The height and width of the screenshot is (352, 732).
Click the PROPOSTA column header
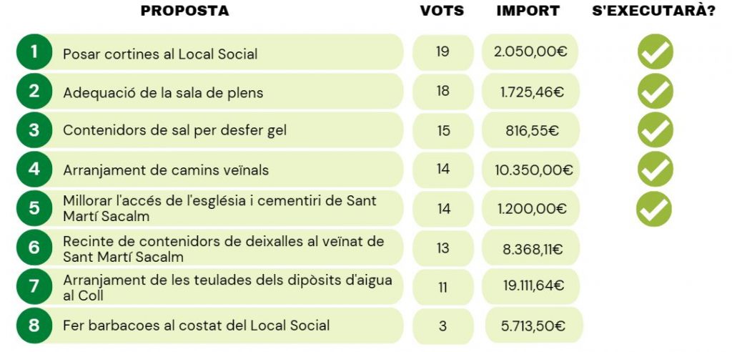[184, 11]
